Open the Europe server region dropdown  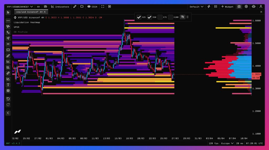[227, 143]
